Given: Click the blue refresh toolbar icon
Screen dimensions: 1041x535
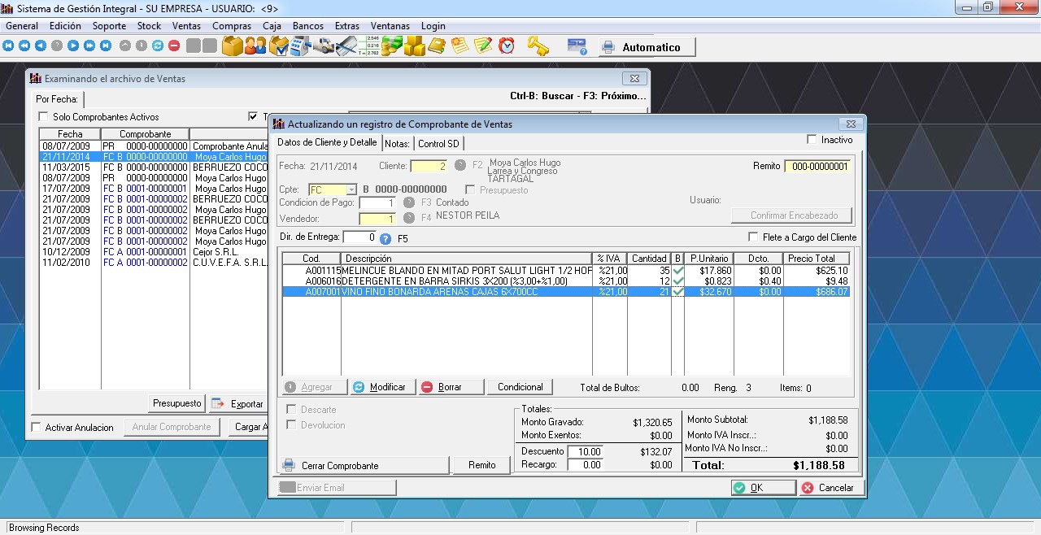Looking at the screenshot, I should click(x=158, y=46).
